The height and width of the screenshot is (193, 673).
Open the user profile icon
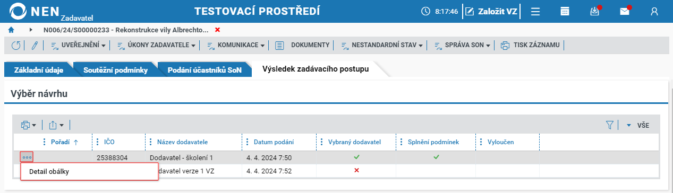coord(654,11)
